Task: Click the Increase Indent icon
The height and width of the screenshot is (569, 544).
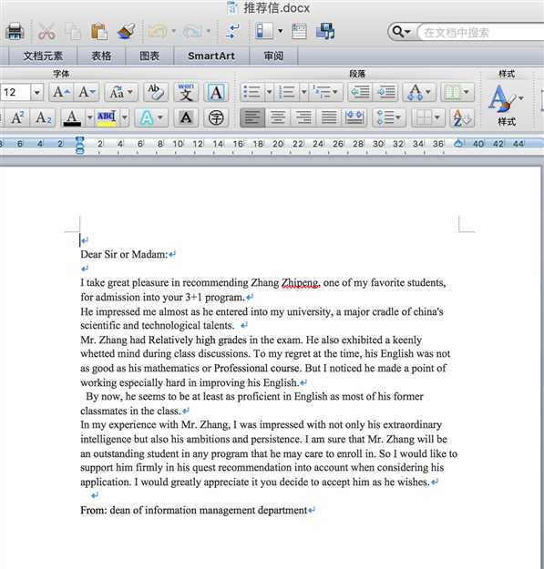Action: pos(386,92)
